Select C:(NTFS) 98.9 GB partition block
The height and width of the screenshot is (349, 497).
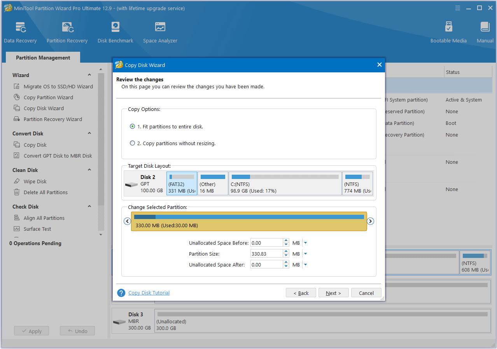pos(285,183)
